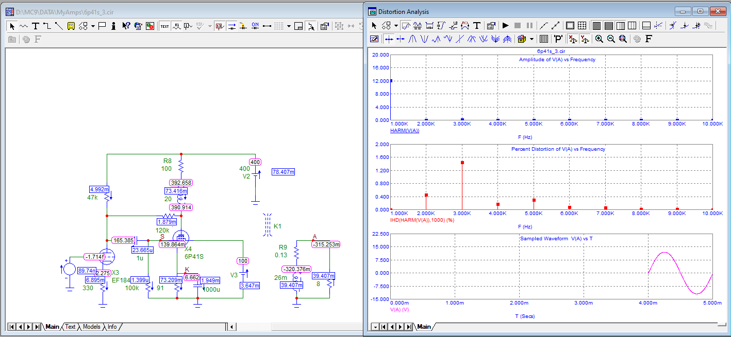This screenshot has height=337, width=731.
Task: Select the Wire mode tool
Action: point(47,26)
